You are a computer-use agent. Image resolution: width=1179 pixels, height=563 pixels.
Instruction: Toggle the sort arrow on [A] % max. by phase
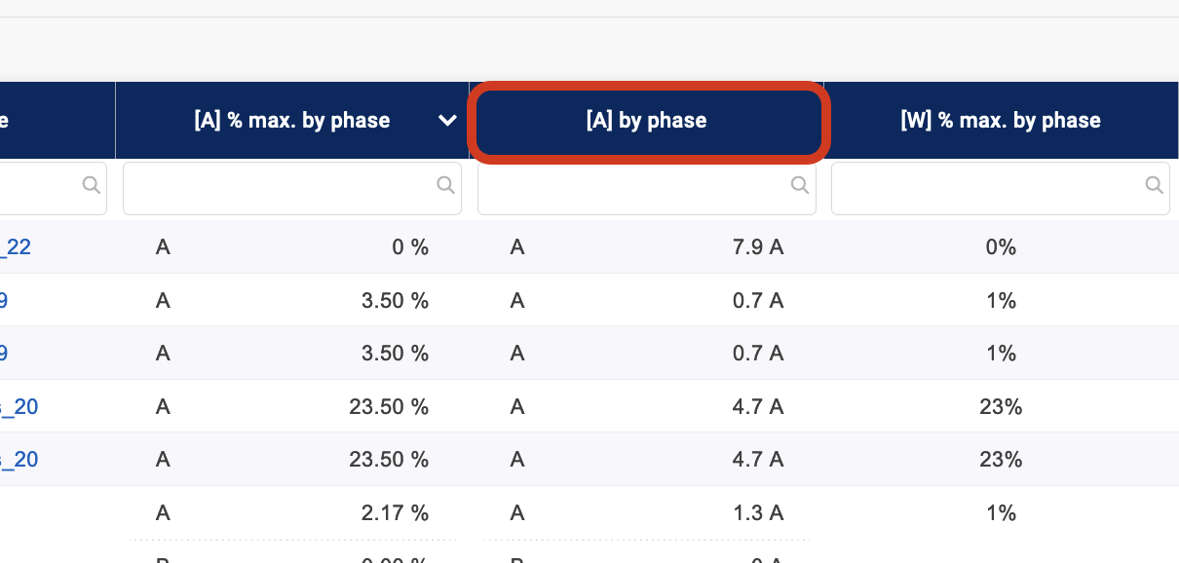tap(447, 121)
